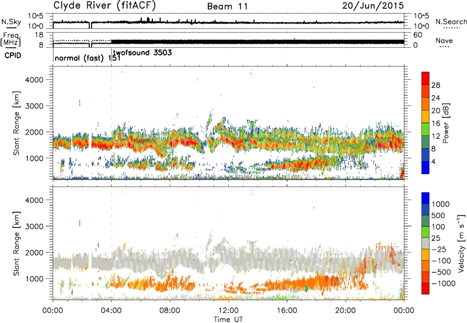Click the 'Velocity [m s-1]' colorbar title
The height and width of the screenshot is (323, 467).
coord(461,243)
